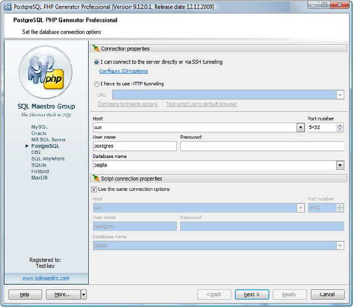Image resolution: width=354 pixels, height=308 pixels.
Task: Open the Database name dropdown
Action: pos(340,165)
